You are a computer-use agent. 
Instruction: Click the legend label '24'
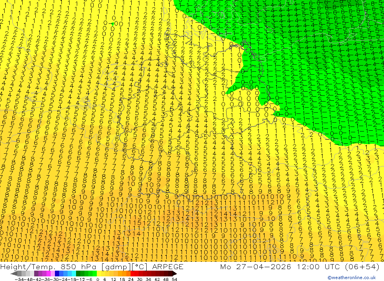tap(131, 279)
